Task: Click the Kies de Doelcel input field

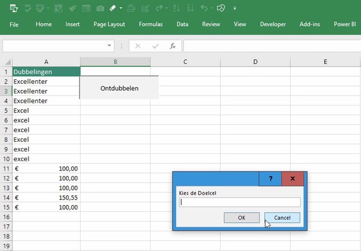Action: [240, 202]
